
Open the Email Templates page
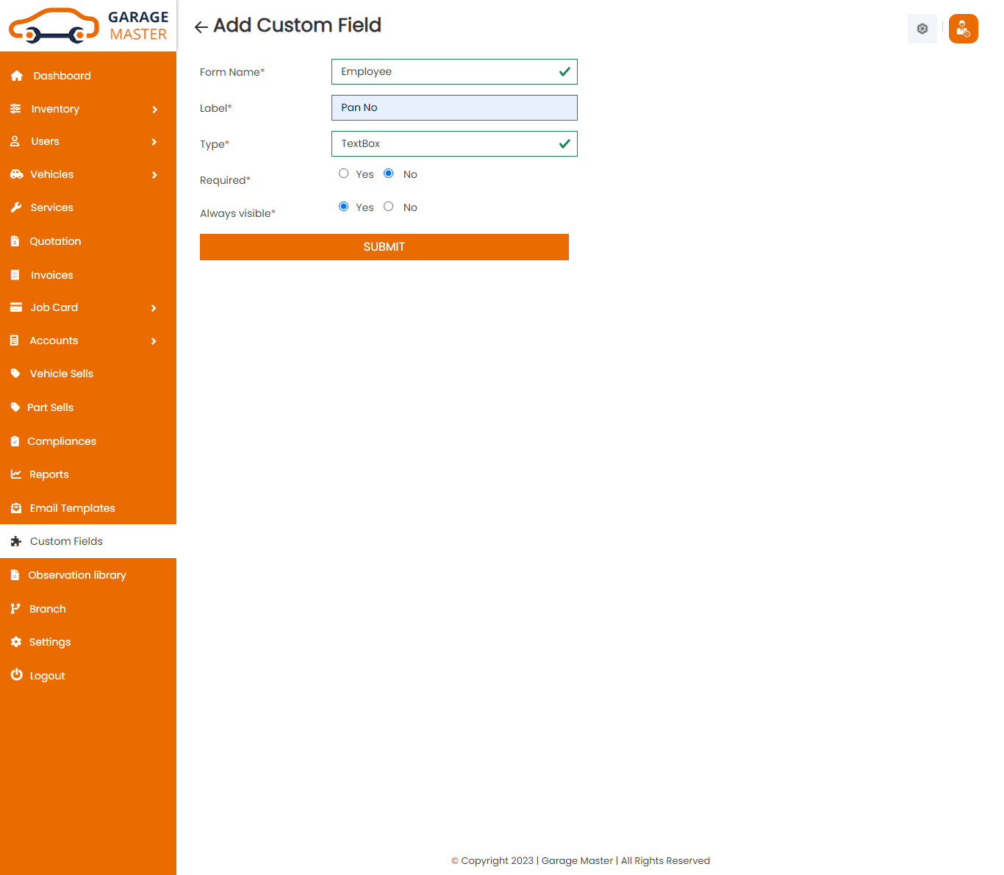tap(72, 507)
